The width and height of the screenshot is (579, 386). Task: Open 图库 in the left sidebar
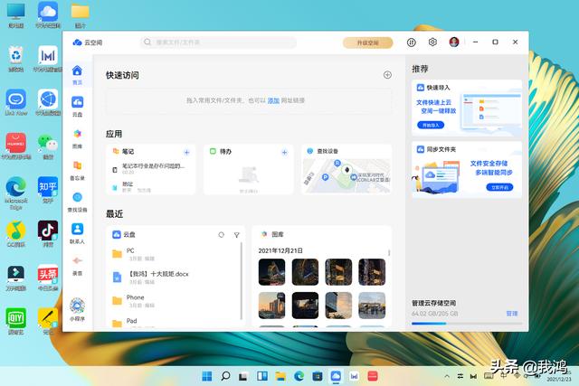(77, 137)
